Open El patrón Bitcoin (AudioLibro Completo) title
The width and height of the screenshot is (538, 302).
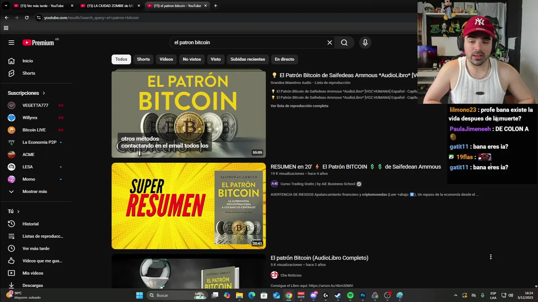point(319,258)
